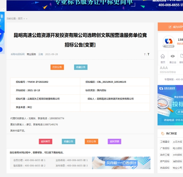Viewport: 183px width, 177px height.
Task: Select the 政府工程 hot tag
Action: [165, 155]
